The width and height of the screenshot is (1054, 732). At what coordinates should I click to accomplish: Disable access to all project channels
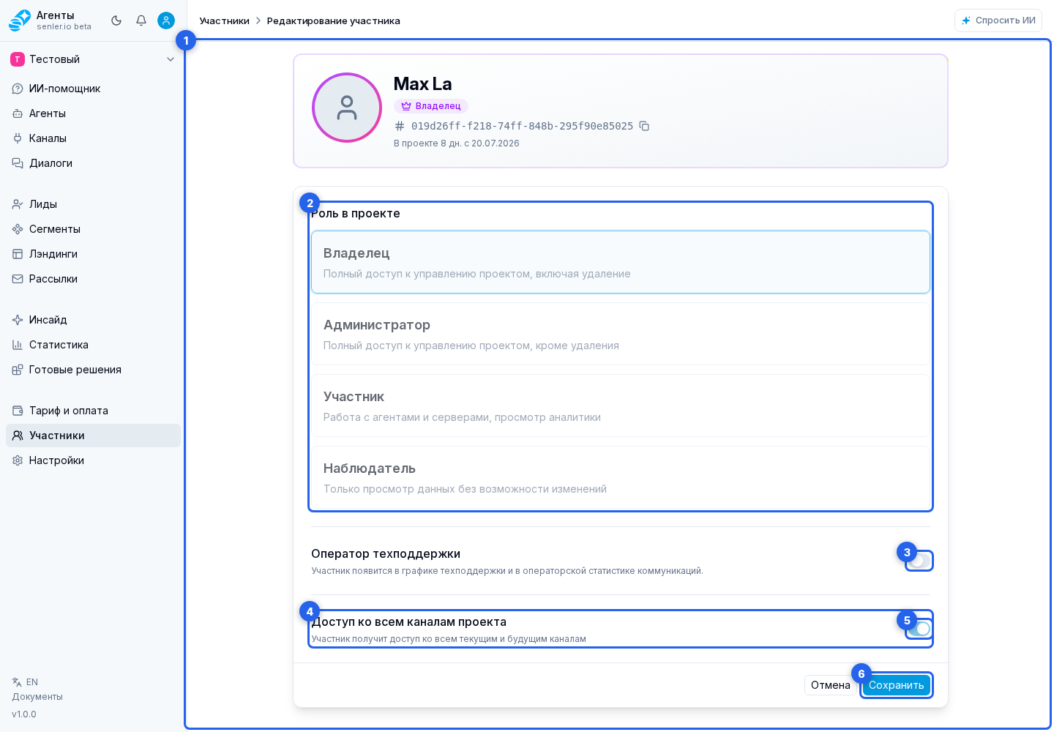tap(919, 629)
